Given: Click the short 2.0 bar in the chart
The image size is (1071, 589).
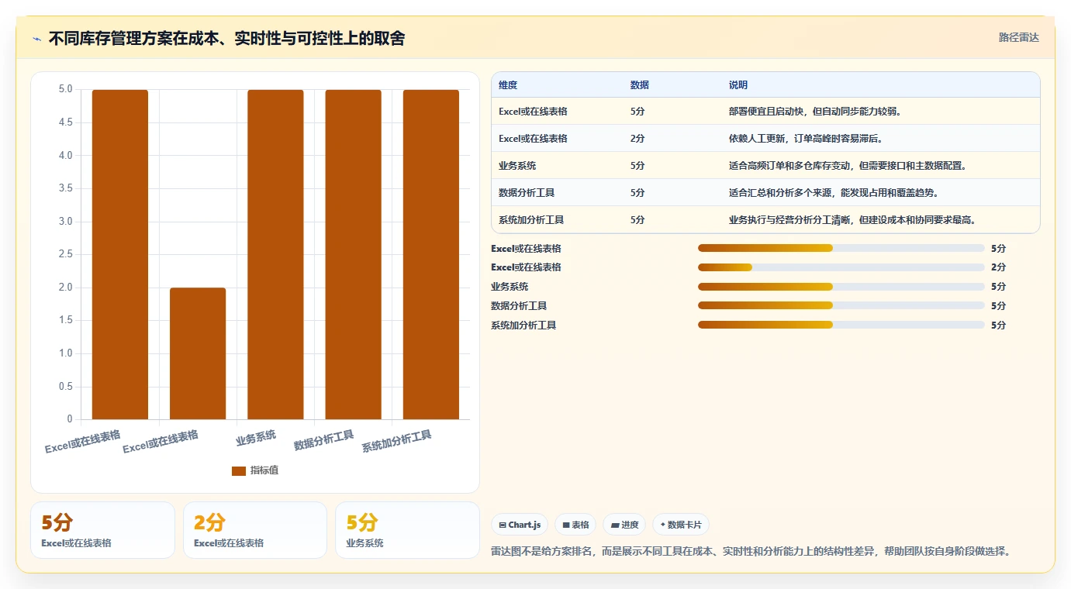Looking at the screenshot, I should point(198,353).
